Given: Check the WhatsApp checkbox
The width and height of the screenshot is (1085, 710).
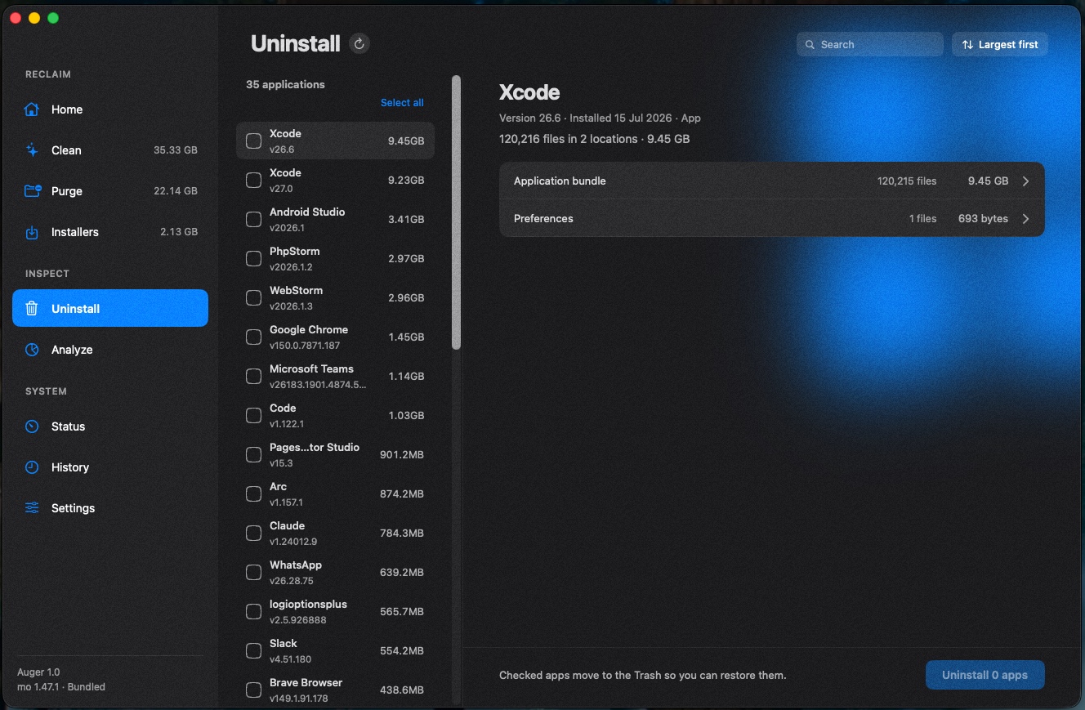Looking at the screenshot, I should pos(254,573).
